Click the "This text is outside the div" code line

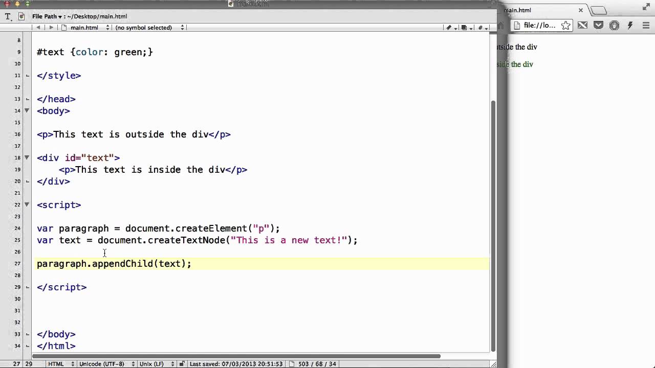coord(134,134)
